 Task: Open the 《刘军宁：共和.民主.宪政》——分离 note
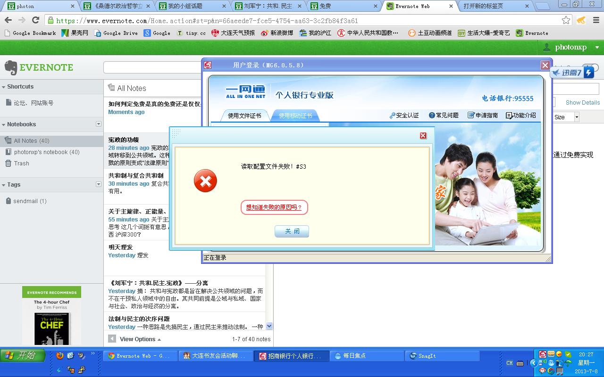185,295
